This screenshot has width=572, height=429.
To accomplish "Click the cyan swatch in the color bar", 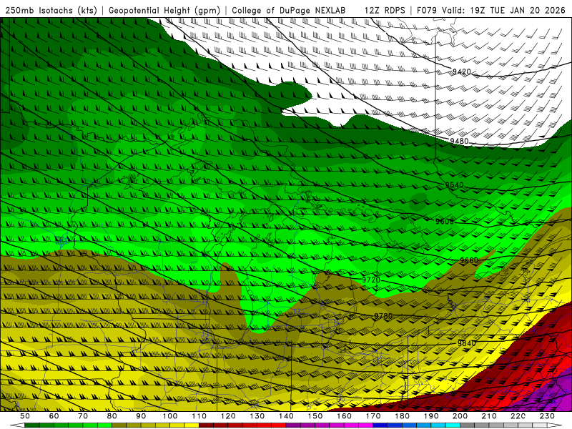I will tap(453, 425).
